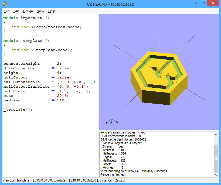Click the yellow hexagon 3D model

[x=159, y=78]
